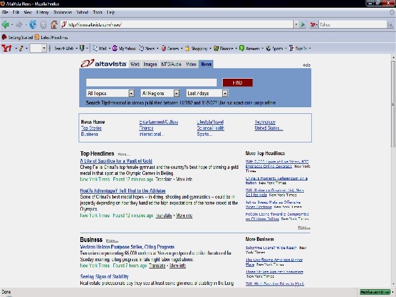This screenshot has width=396, height=297.
Task: Click the red FIND button
Action: click(x=238, y=82)
